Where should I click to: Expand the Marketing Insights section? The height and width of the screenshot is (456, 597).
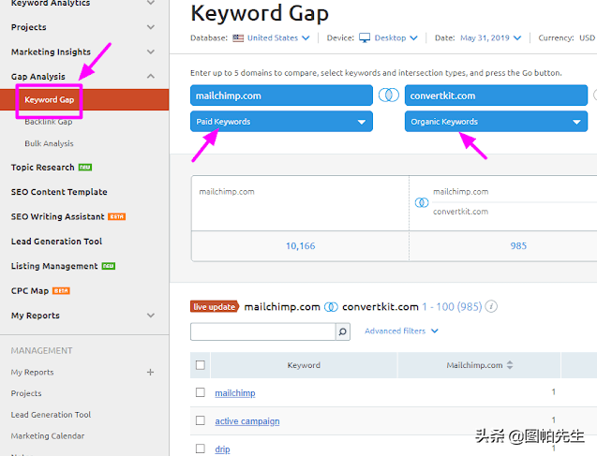[x=151, y=51]
